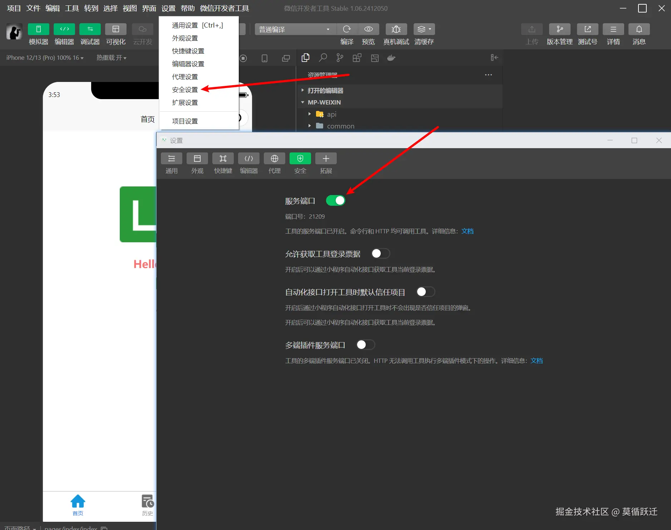Click the device phone outline icon in the simulator bar

click(x=265, y=58)
